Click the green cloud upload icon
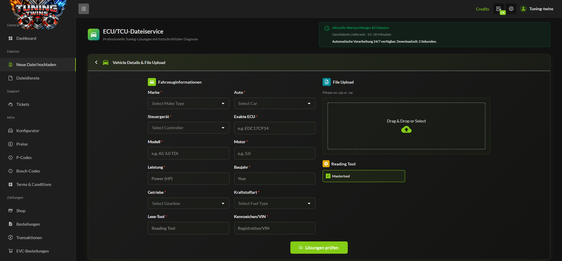The image size is (562, 261). point(406,130)
